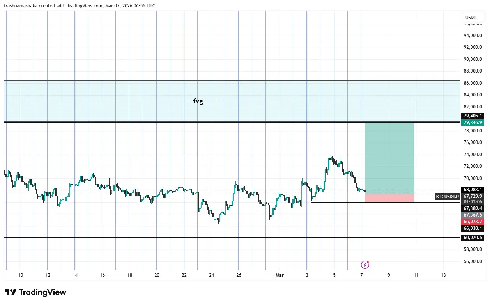Click the 'Mar' label on the time axis
Screen dimensions: 490x304
[279, 275]
